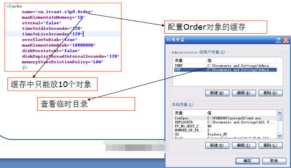291x168 pixels.
Task: Select the NUMBER_OF_PR... system variable row
Action: pos(226,130)
